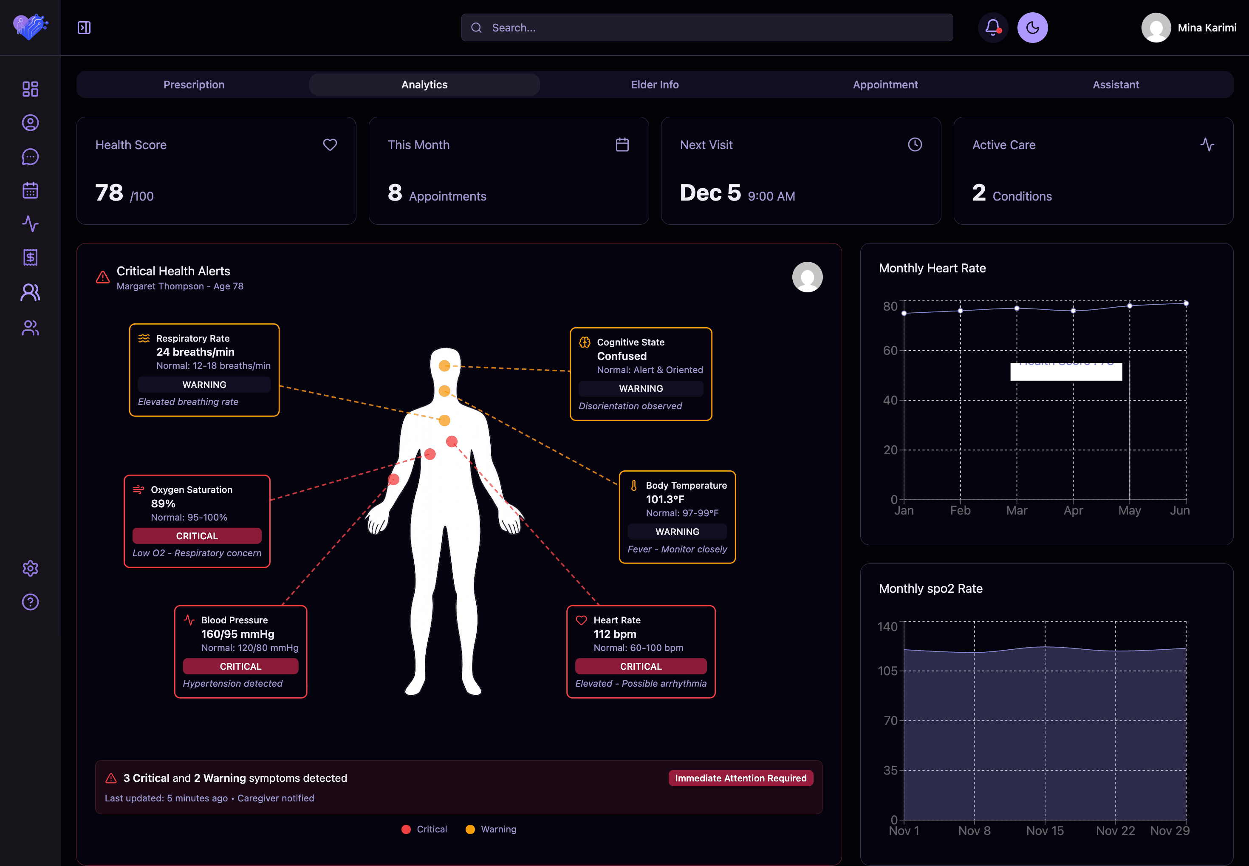
Task: Switch to the Prescription tab
Action: click(x=194, y=85)
